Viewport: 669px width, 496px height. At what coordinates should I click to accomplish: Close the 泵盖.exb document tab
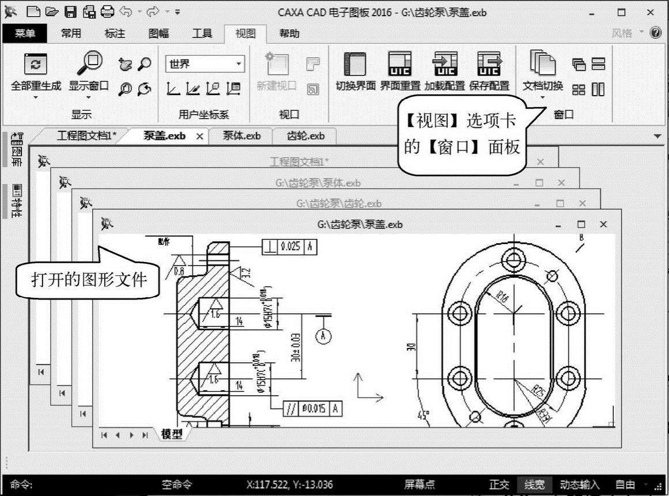click(x=200, y=136)
